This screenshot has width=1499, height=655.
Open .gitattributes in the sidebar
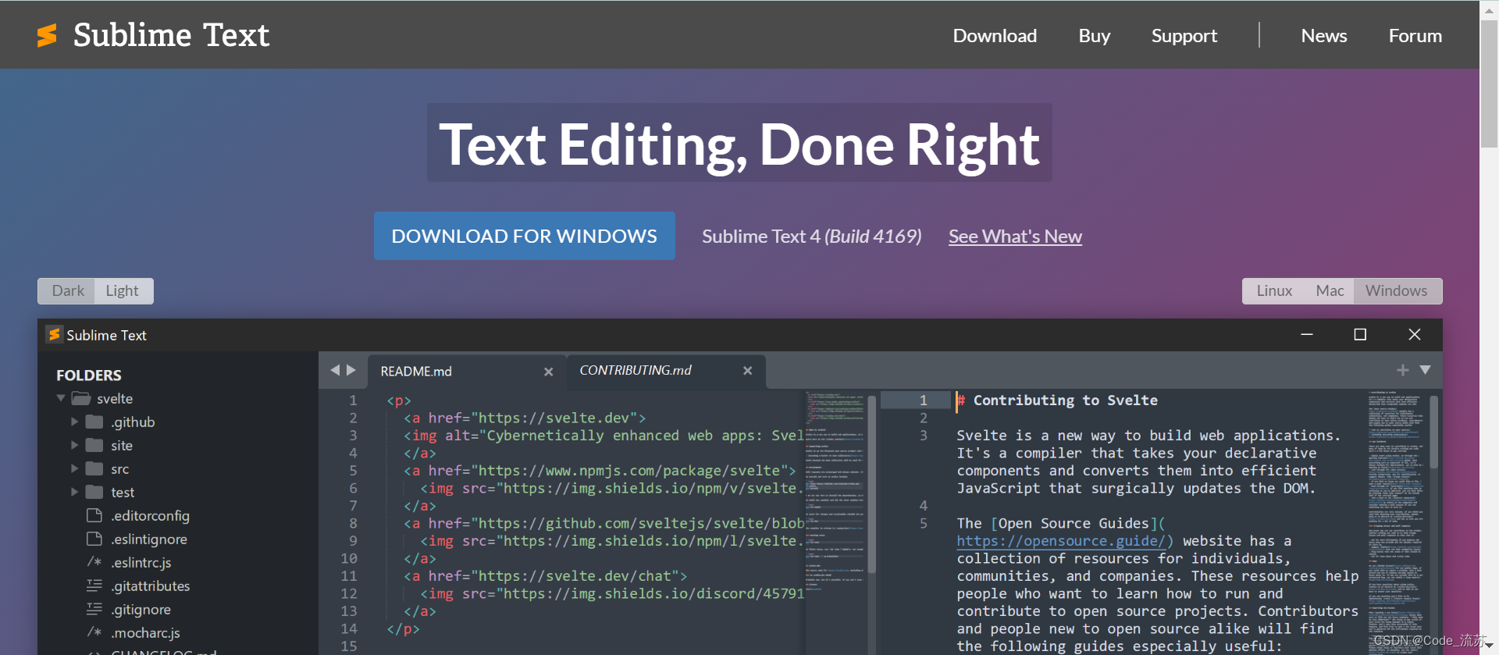150,586
